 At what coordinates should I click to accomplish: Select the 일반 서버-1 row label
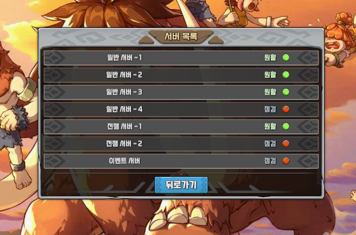[125, 58]
